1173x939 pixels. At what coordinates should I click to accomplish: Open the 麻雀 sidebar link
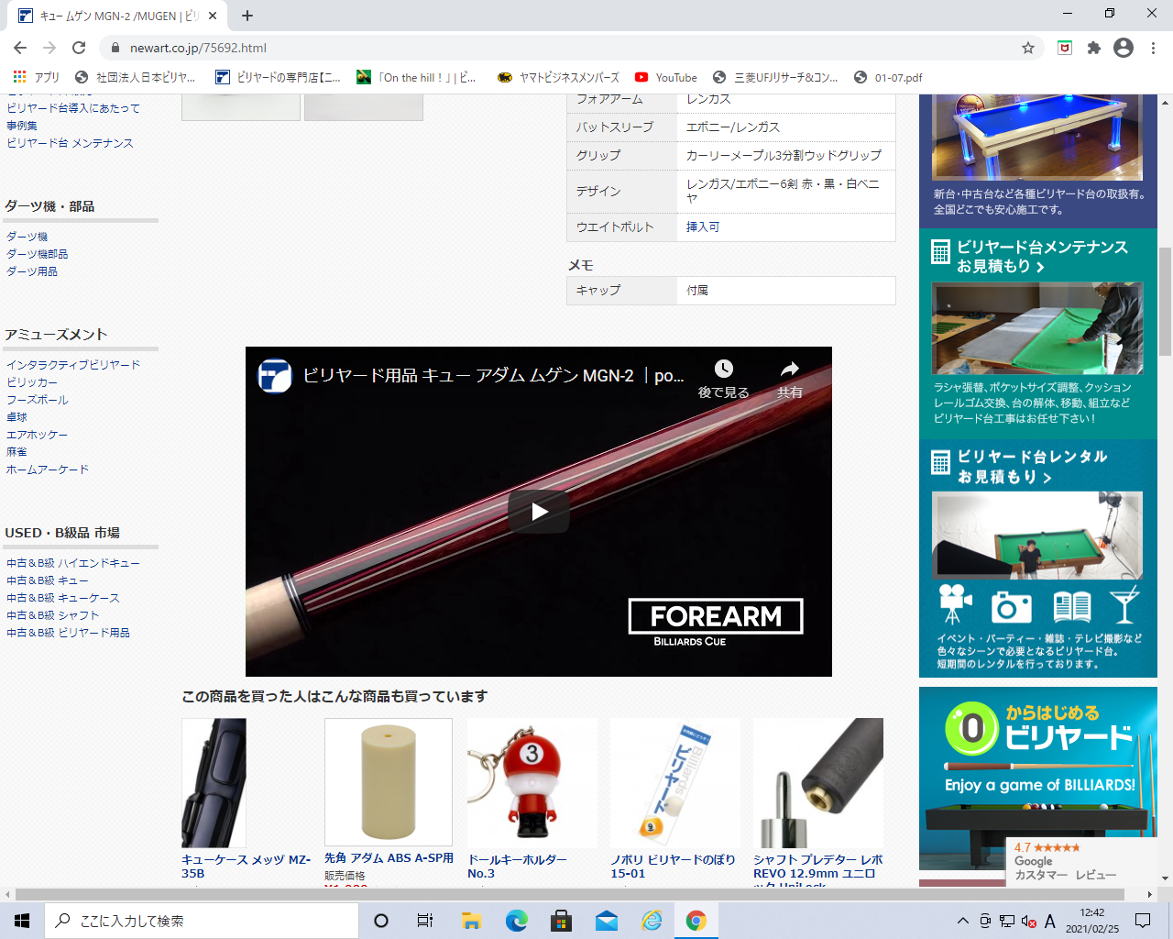pyautogui.click(x=16, y=452)
